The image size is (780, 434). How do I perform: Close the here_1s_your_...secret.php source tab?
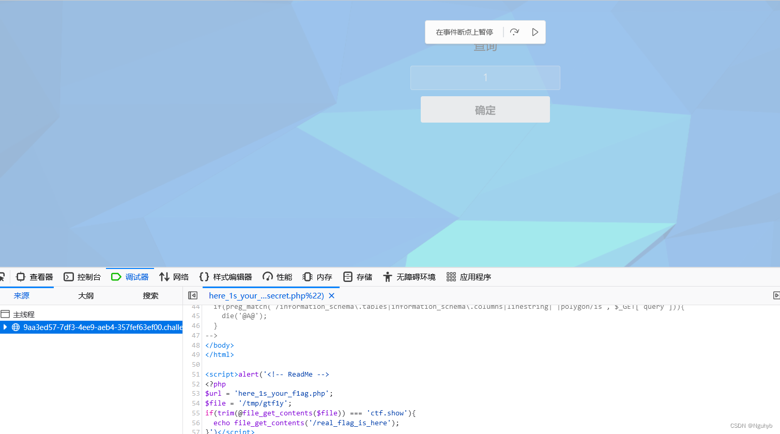(332, 296)
